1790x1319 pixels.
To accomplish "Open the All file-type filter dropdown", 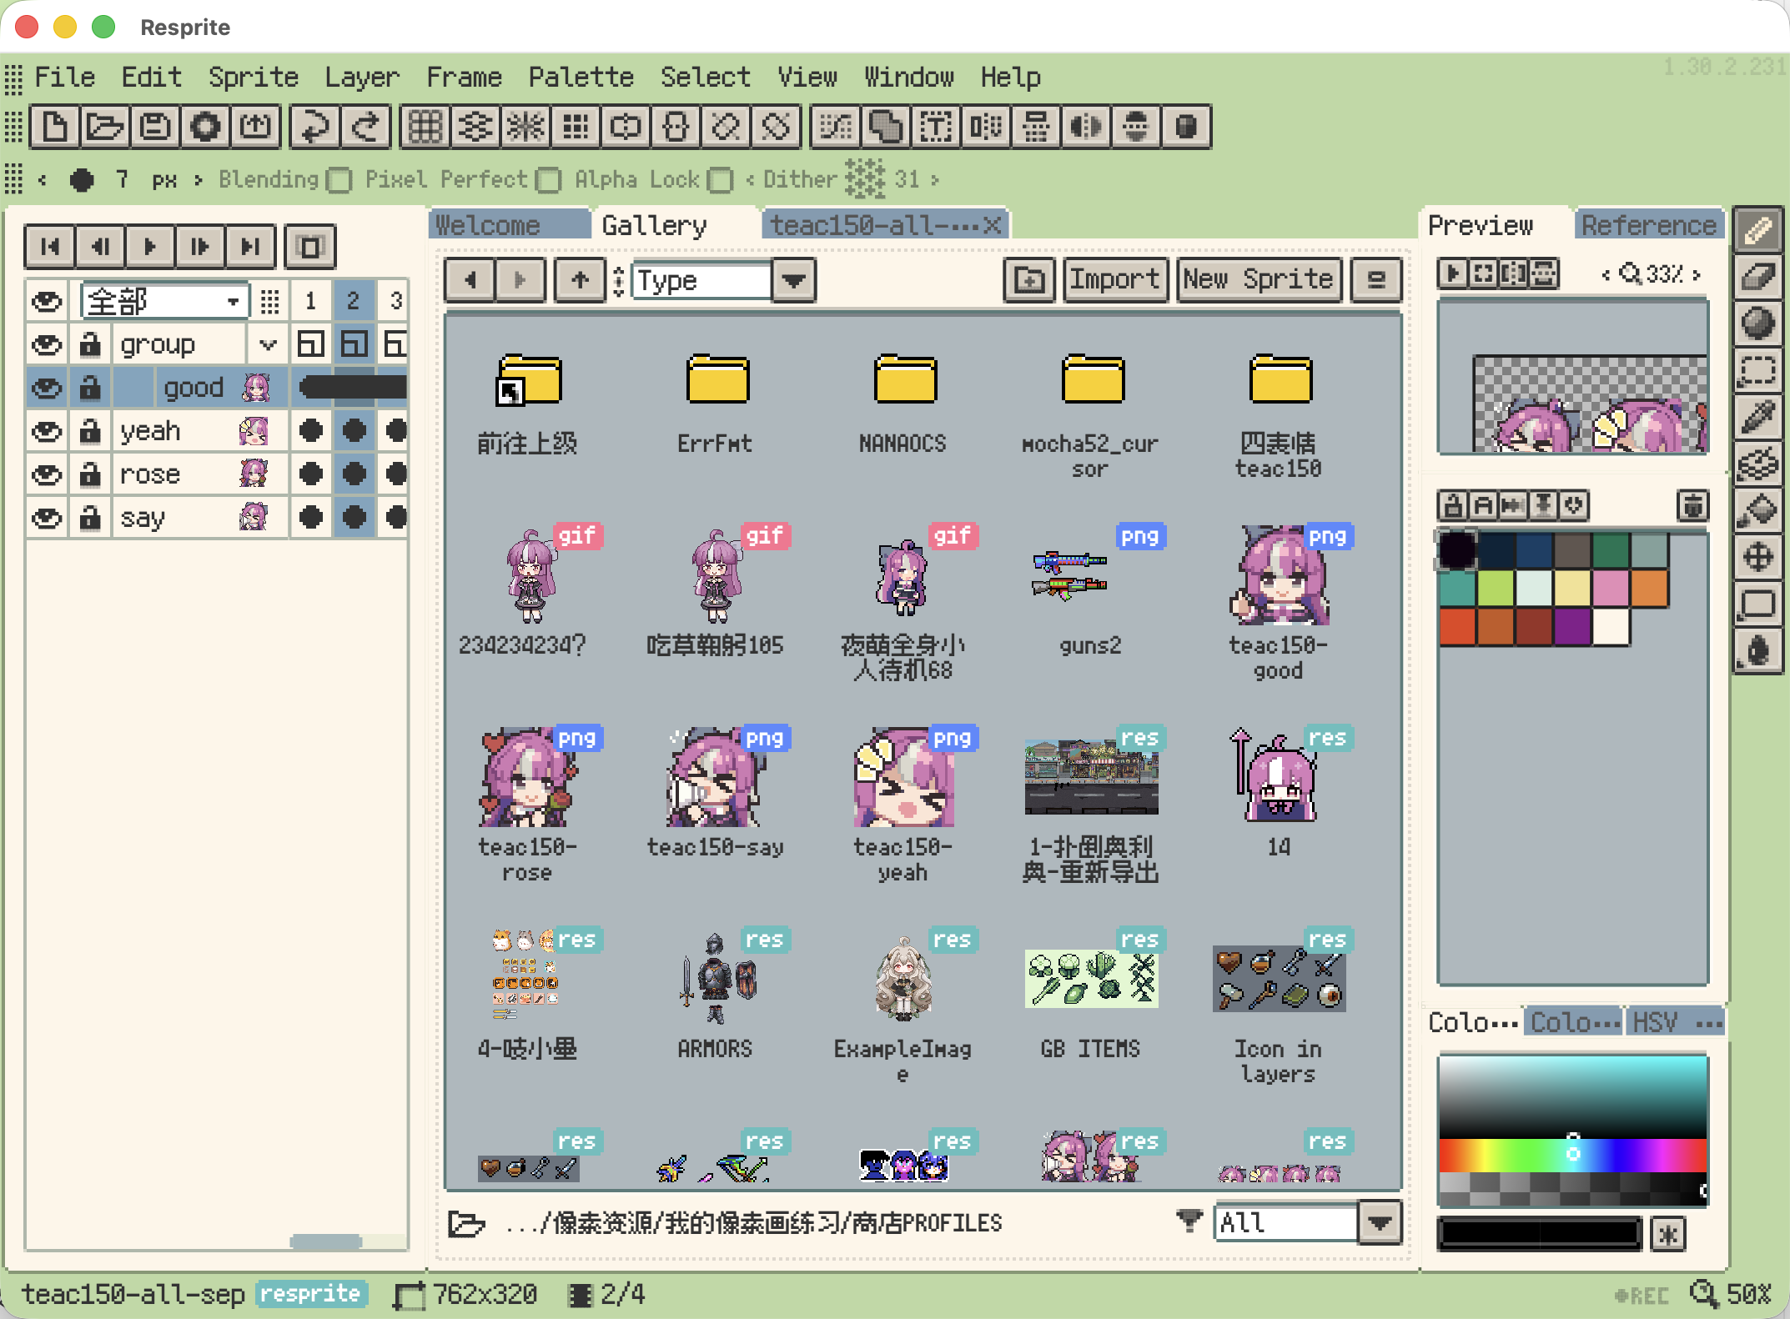I will (x=1380, y=1222).
